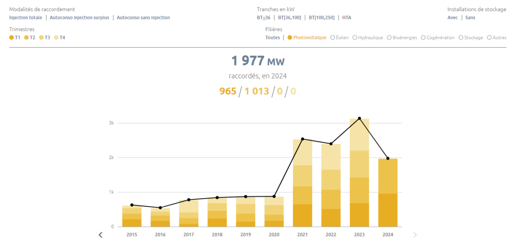Image resolution: width=514 pixels, height=252 pixels.
Task: Filter by tranche BT≤36
Action: (x=263, y=18)
